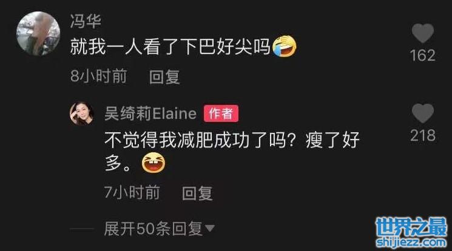Viewport: 452px width, 251px height.
Task: Visit the shijiezz.com link
Action: click(411, 243)
